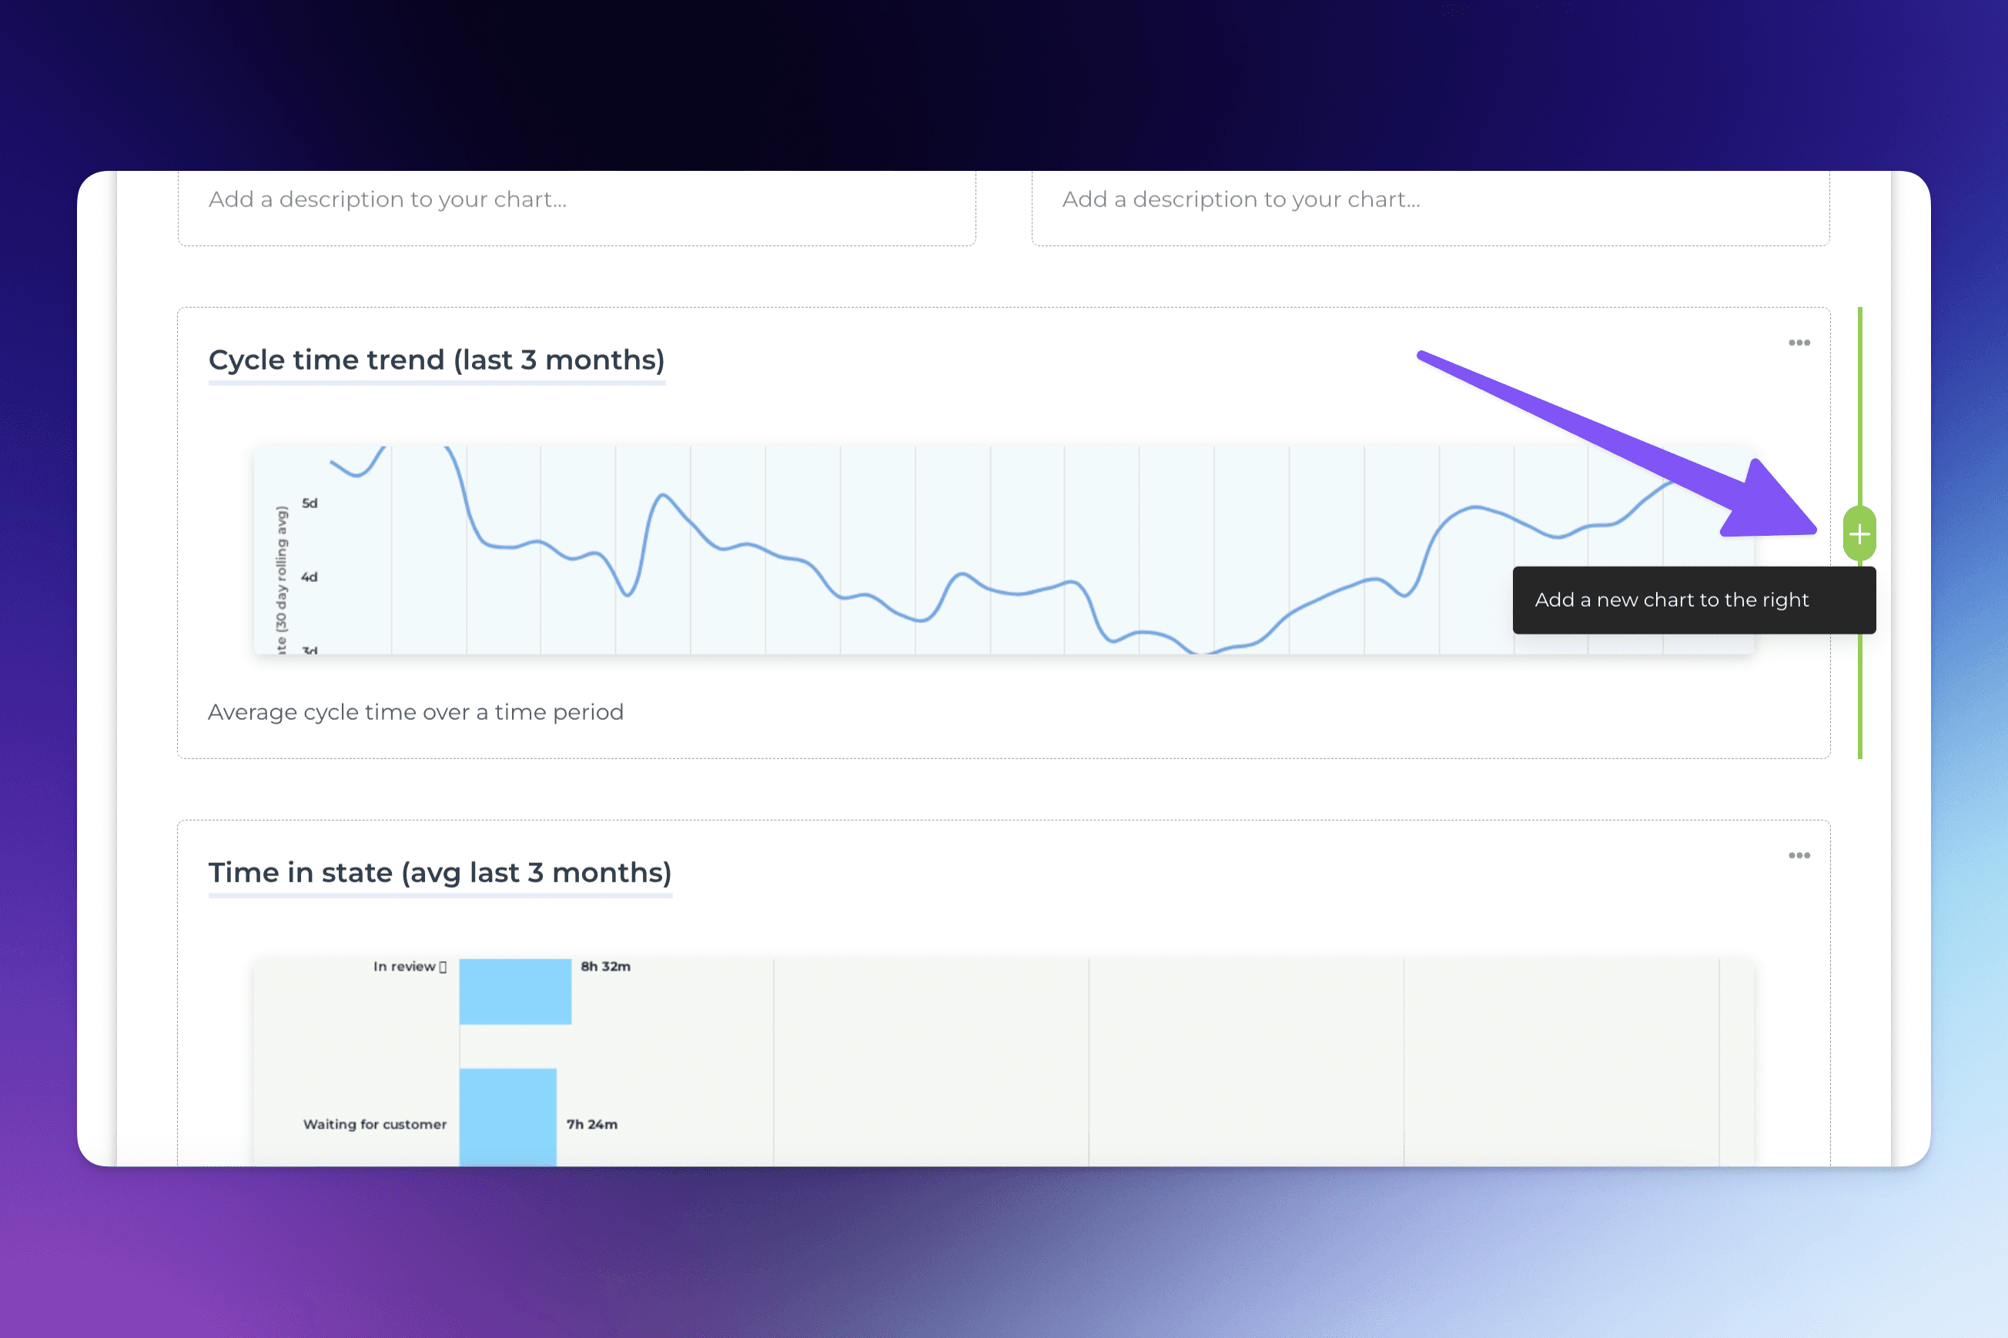Viewport: 2008px width, 1338px height.
Task: Open Time in state three-dot menu
Action: pyautogui.click(x=1799, y=855)
